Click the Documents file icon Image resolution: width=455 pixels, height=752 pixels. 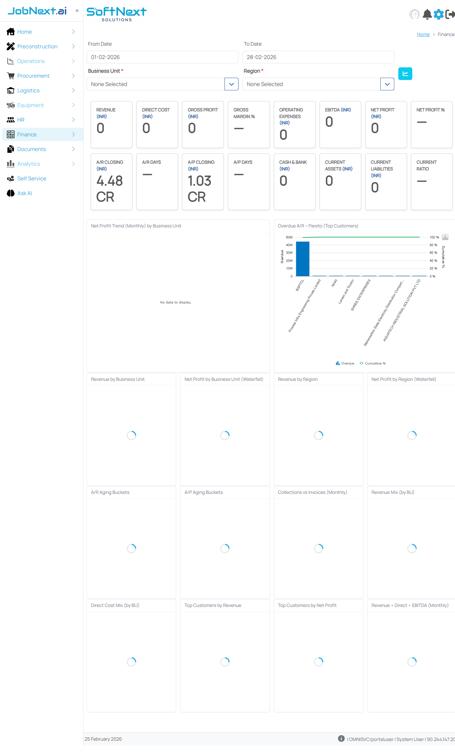(11, 149)
